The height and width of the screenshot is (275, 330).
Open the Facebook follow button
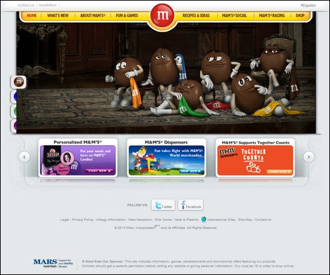tap(191, 205)
